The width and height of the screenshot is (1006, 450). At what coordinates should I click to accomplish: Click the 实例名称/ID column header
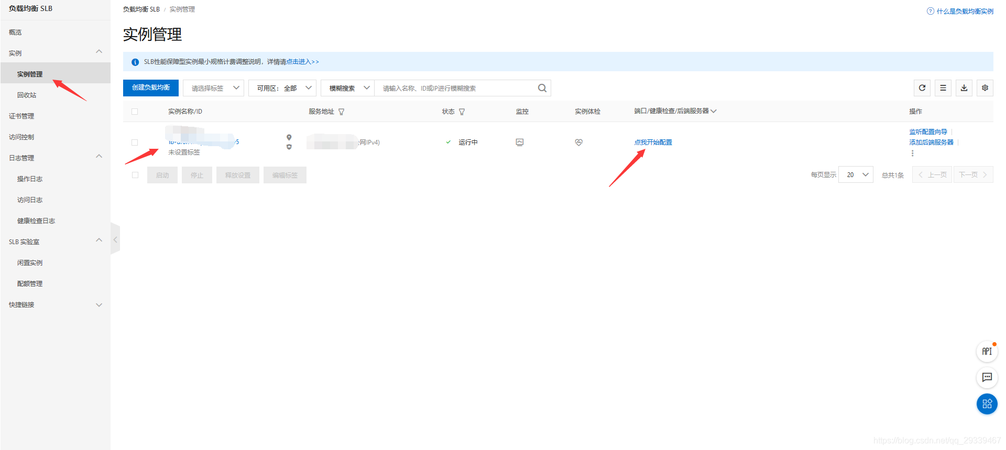[185, 112]
